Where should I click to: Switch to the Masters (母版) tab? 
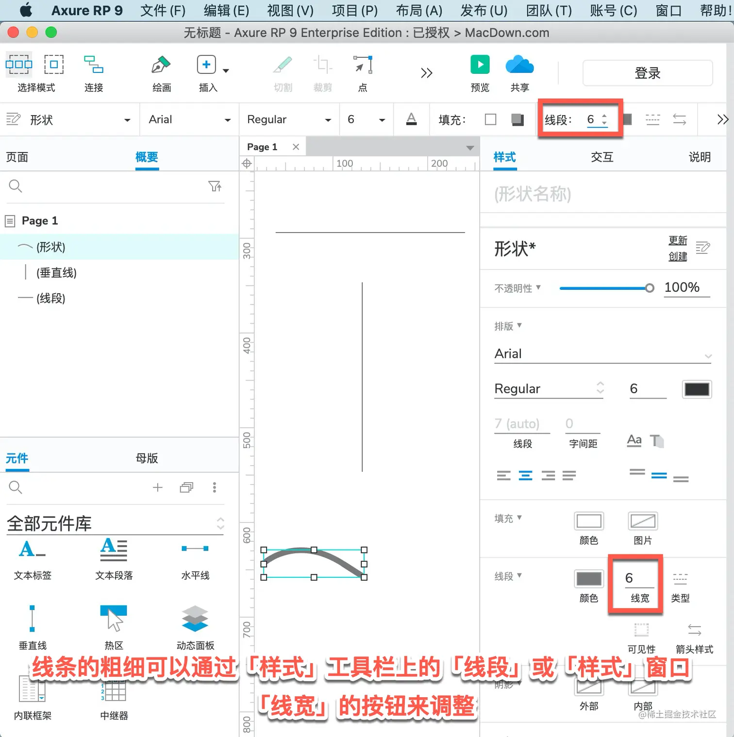[x=147, y=458]
